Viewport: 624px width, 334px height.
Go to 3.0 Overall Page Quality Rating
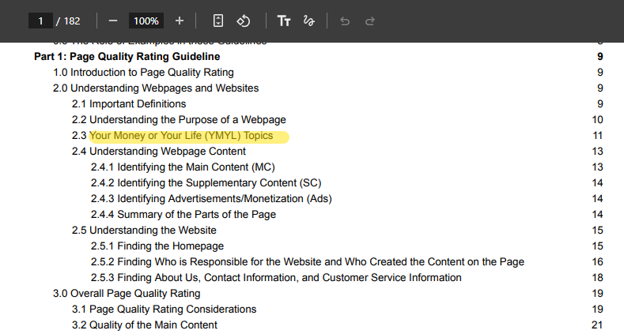127,294
